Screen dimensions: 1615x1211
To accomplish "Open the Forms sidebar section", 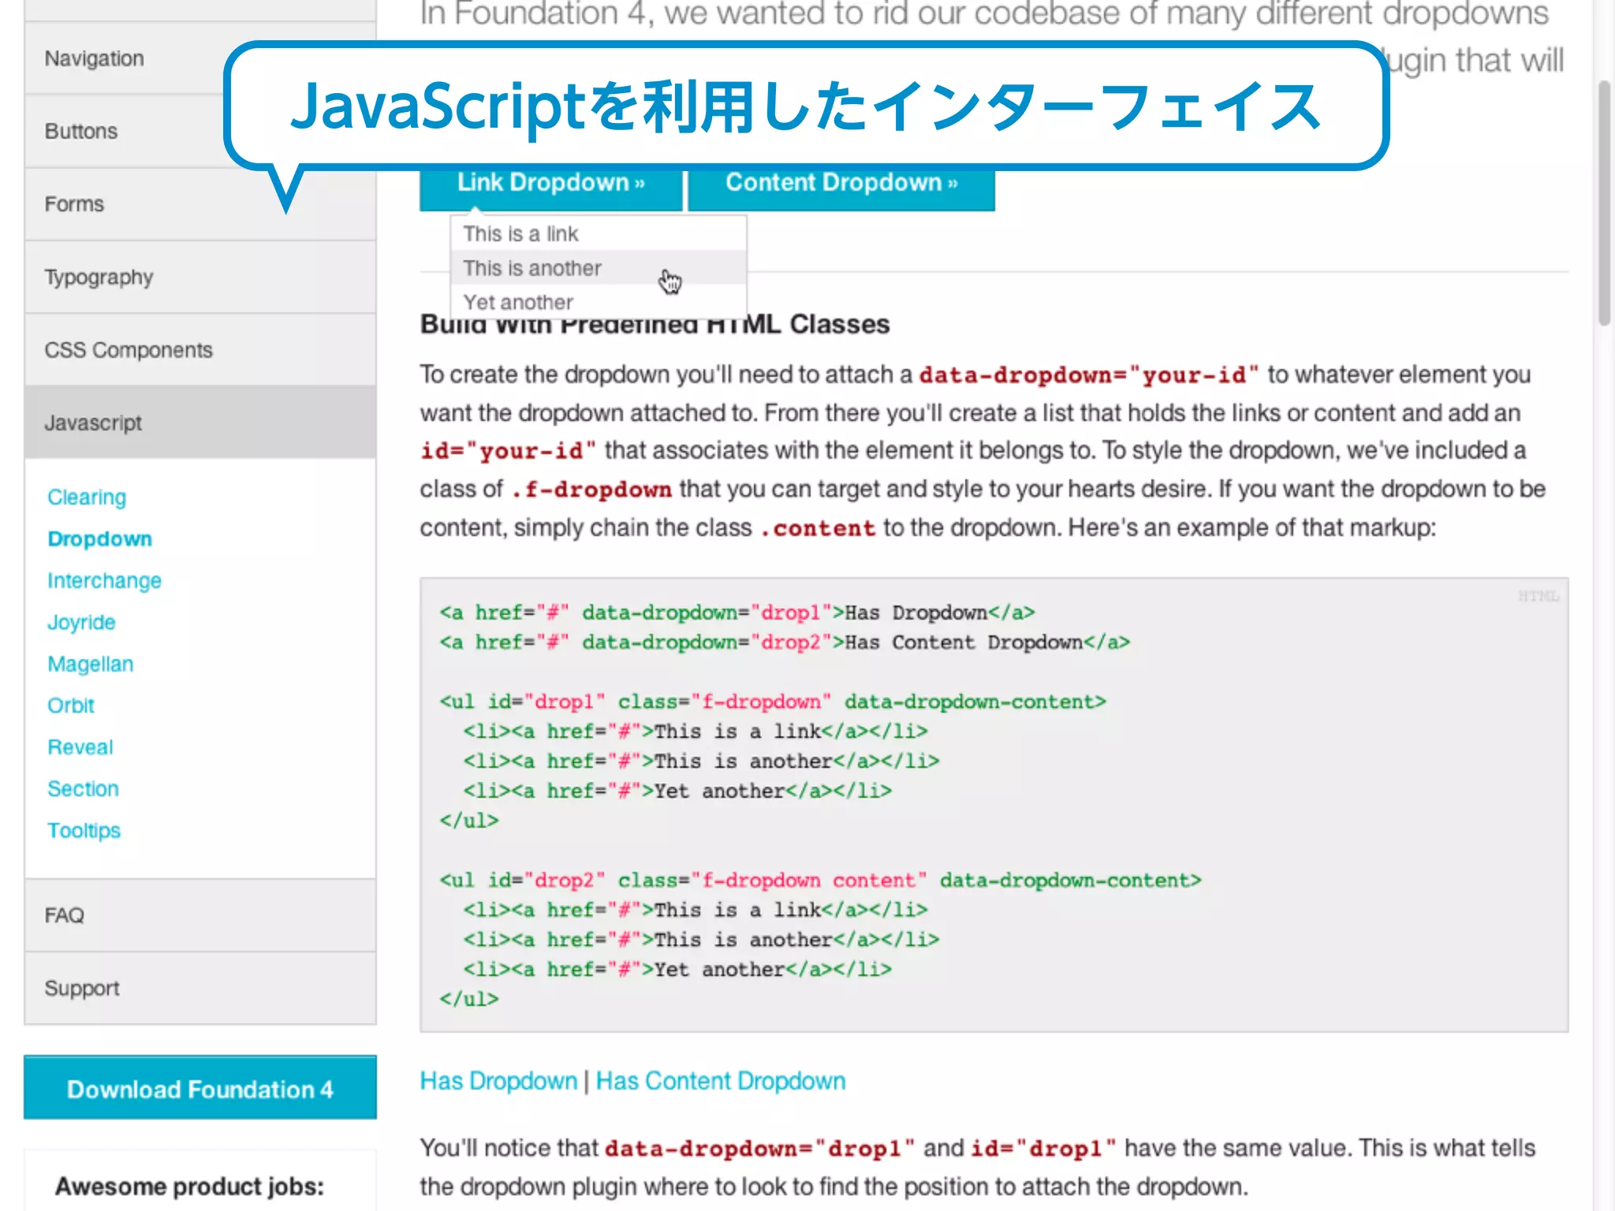I will (200, 204).
